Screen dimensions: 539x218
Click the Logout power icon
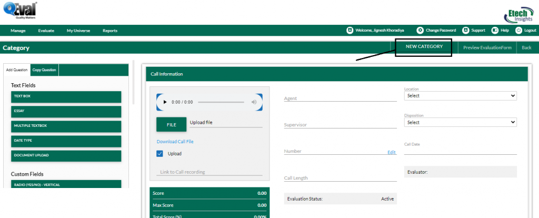[x=518, y=30]
